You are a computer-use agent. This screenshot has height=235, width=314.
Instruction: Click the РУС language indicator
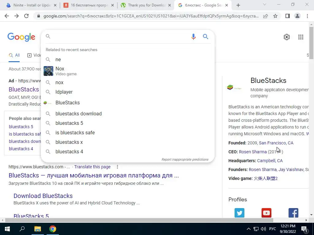[272, 229]
